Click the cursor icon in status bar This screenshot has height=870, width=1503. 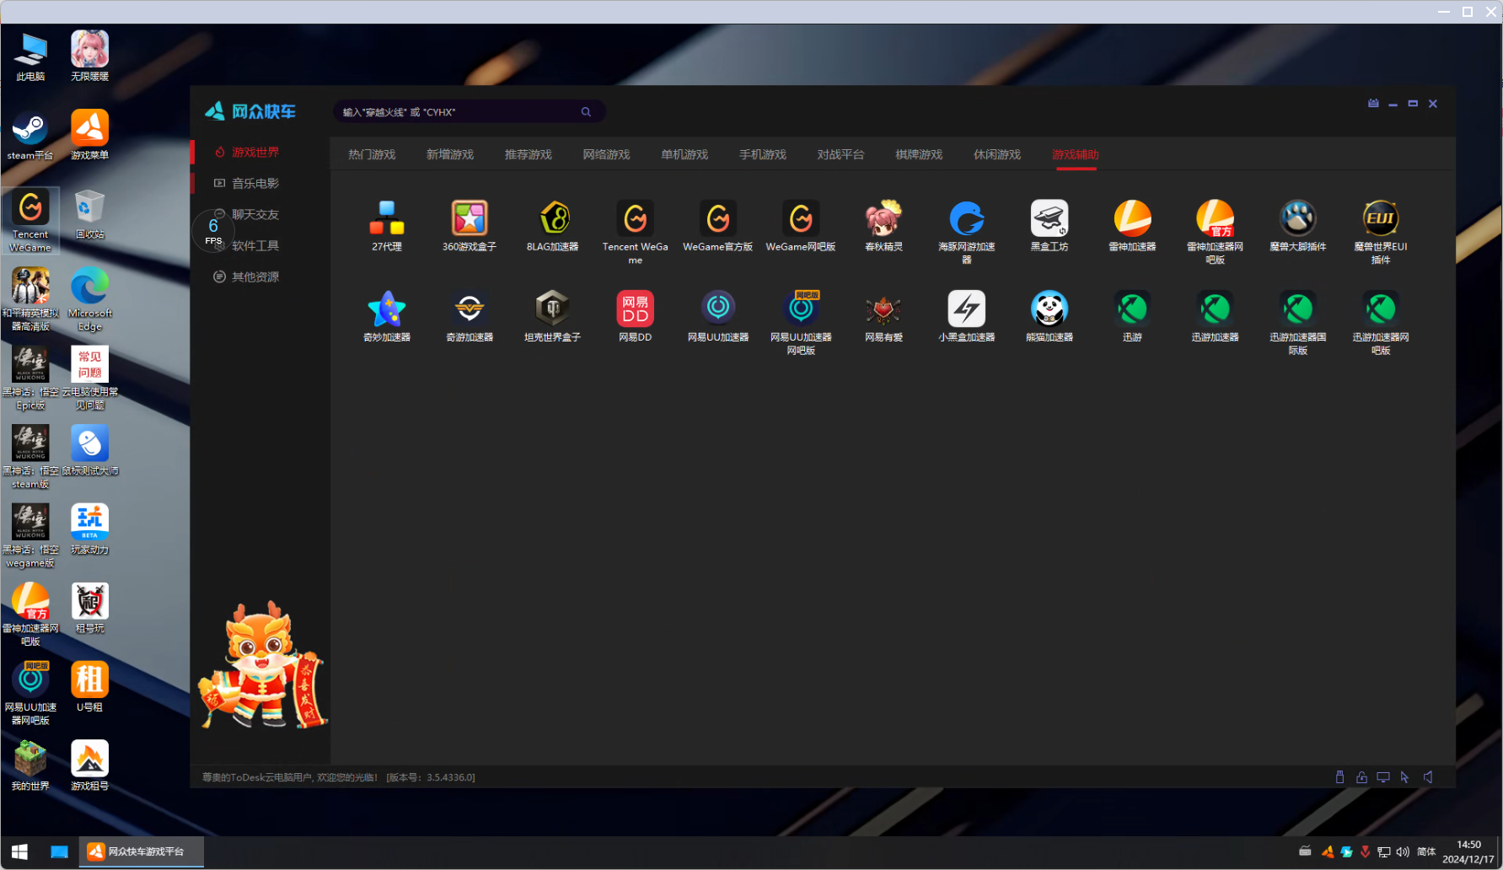pyautogui.click(x=1405, y=777)
